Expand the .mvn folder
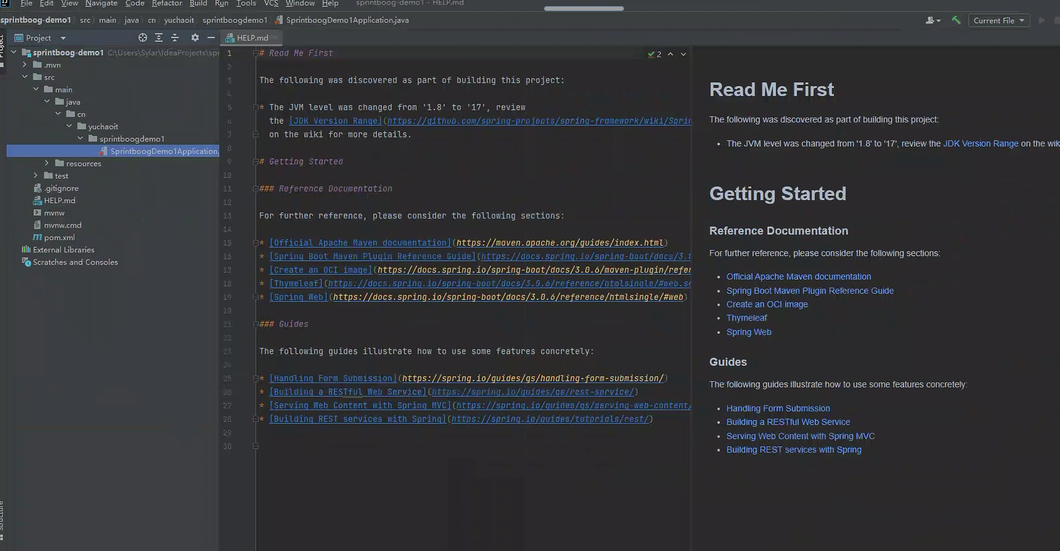This screenshot has width=1060, height=551. coord(25,65)
